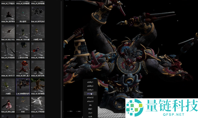Viewport: 198px width, 118px height.
Task: Choose the ability2 animation entry
Action: [90, 86]
